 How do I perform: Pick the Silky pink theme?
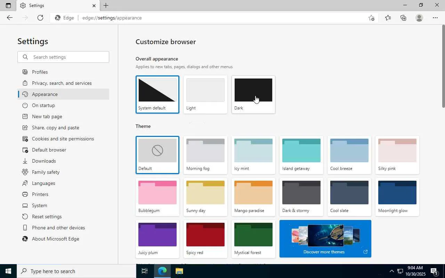pos(397,155)
